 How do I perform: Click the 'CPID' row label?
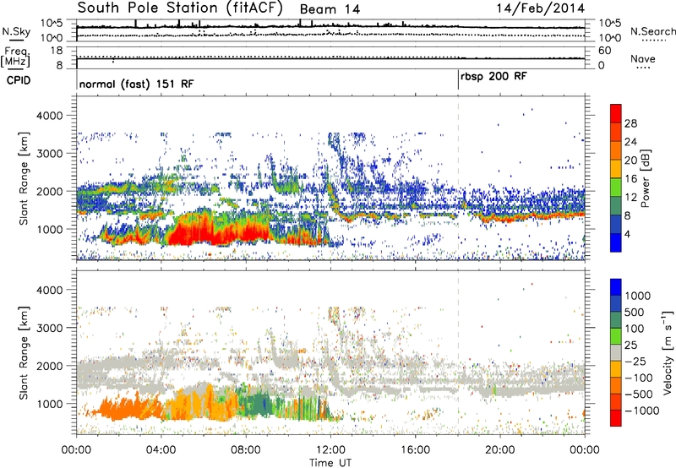click(19, 80)
